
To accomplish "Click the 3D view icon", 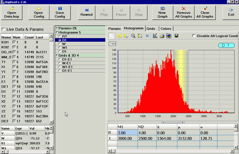I will tap(147, 36).
